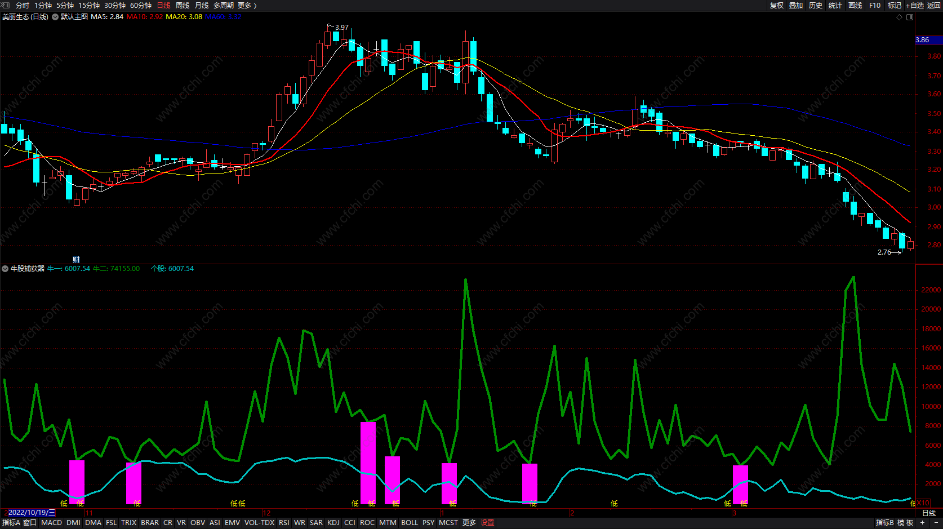The image size is (943, 529).
Task: Select the BOLL indicator
Action: pos(410,523)
